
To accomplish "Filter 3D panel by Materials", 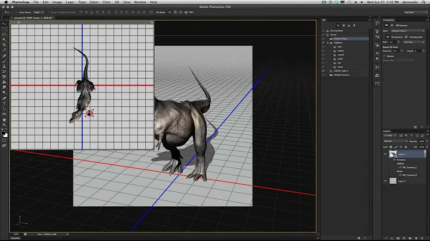I will [349, 26].
